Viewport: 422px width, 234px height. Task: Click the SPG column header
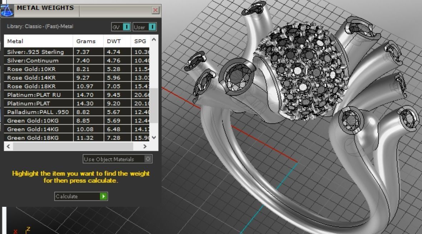pos(140,41)
